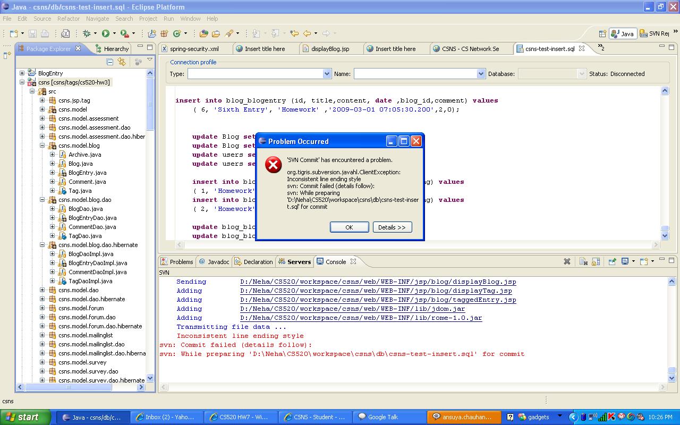The height and width of the screenshot is (425, 680).
Task: Click the green Run button icon
Action: 106,33
